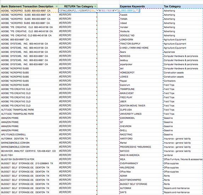Select the Hootsuite keyword cell

tap(141, 31)
